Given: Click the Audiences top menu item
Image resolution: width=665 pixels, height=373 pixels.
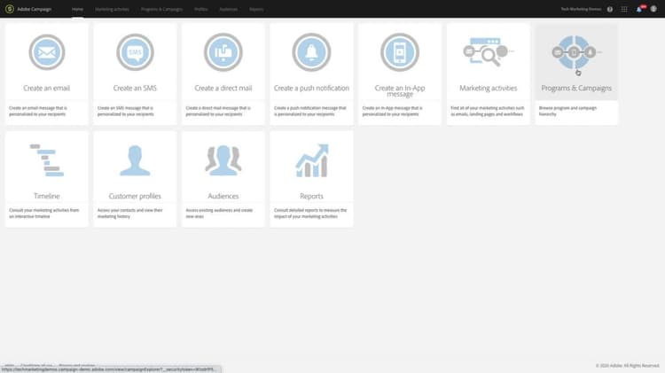Looking at the screenshot, I should coord(229,9).
